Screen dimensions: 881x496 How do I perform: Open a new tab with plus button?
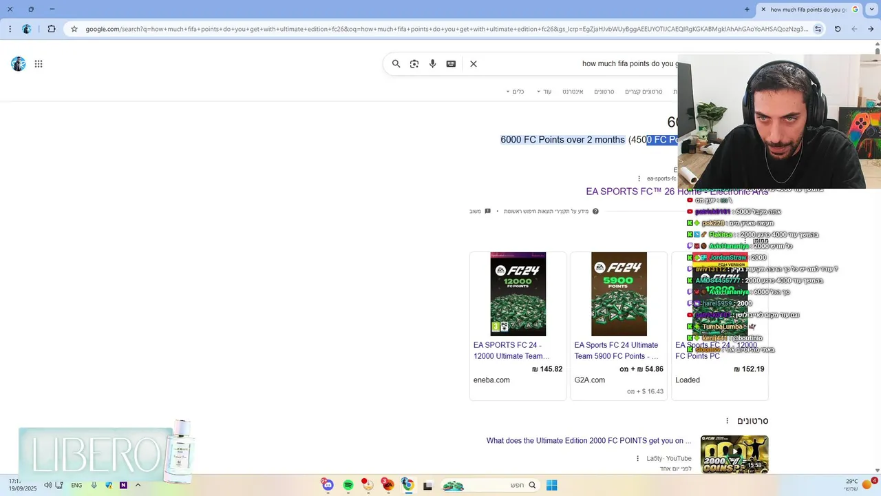747,9
